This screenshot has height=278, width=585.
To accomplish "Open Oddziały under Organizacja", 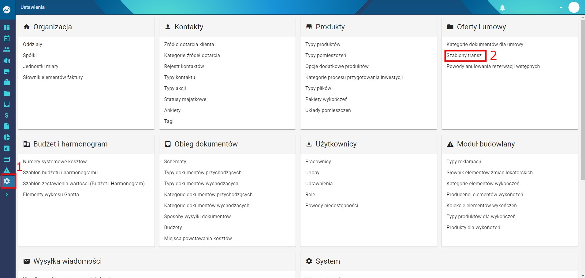I will click(x=32, y=44).
